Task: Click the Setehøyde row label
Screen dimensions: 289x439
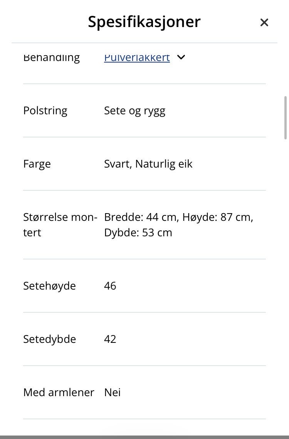Action: click(49, 286)
